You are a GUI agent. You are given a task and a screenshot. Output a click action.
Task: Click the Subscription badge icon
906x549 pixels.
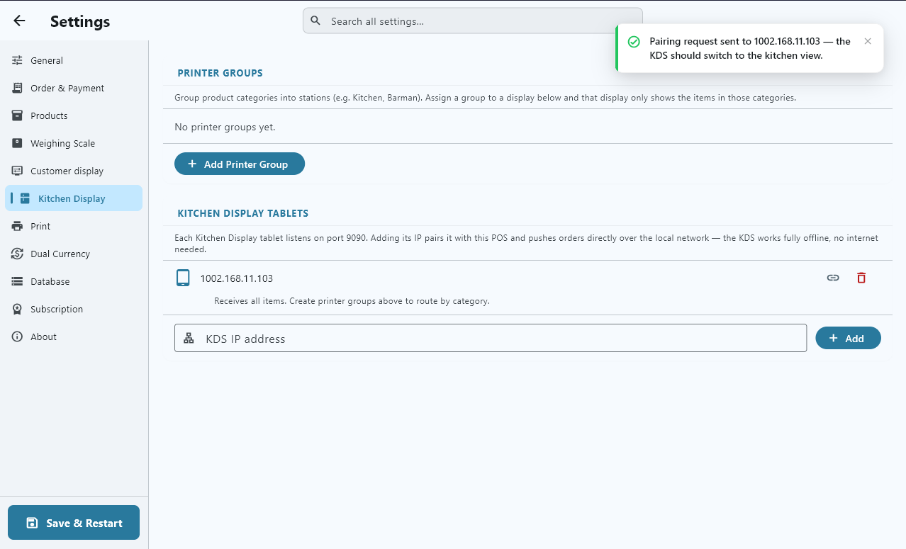(18, 309)
